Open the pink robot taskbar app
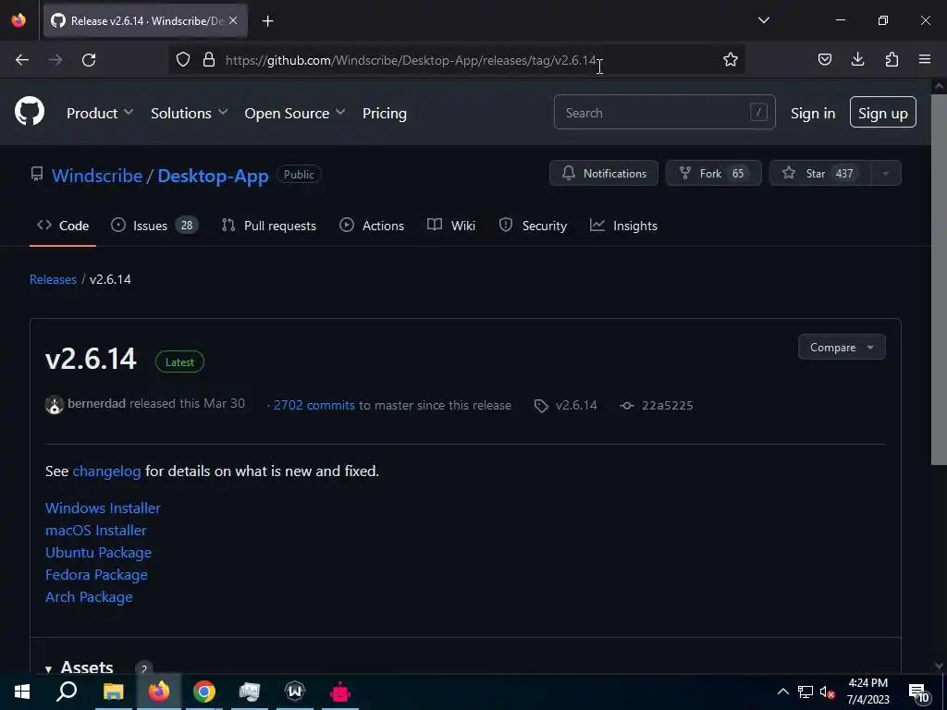 tap(340, 692)
